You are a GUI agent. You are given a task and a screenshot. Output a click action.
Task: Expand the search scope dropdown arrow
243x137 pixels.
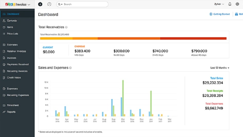pos(62,4)
